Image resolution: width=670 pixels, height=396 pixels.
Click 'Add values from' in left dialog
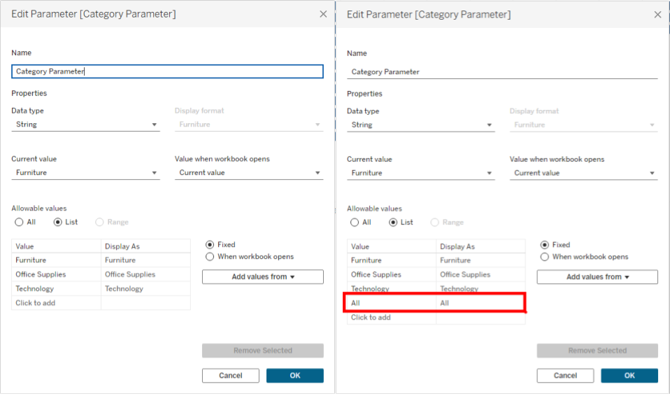(x=263, y=277)
